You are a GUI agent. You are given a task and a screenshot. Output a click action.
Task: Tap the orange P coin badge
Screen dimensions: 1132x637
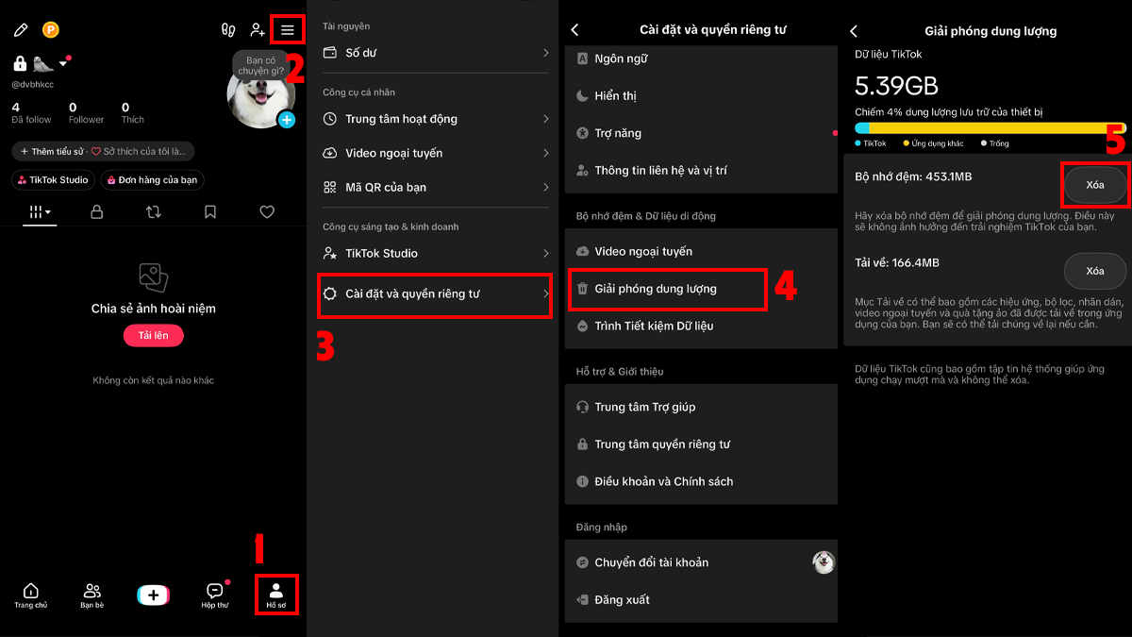pos(51,30)
